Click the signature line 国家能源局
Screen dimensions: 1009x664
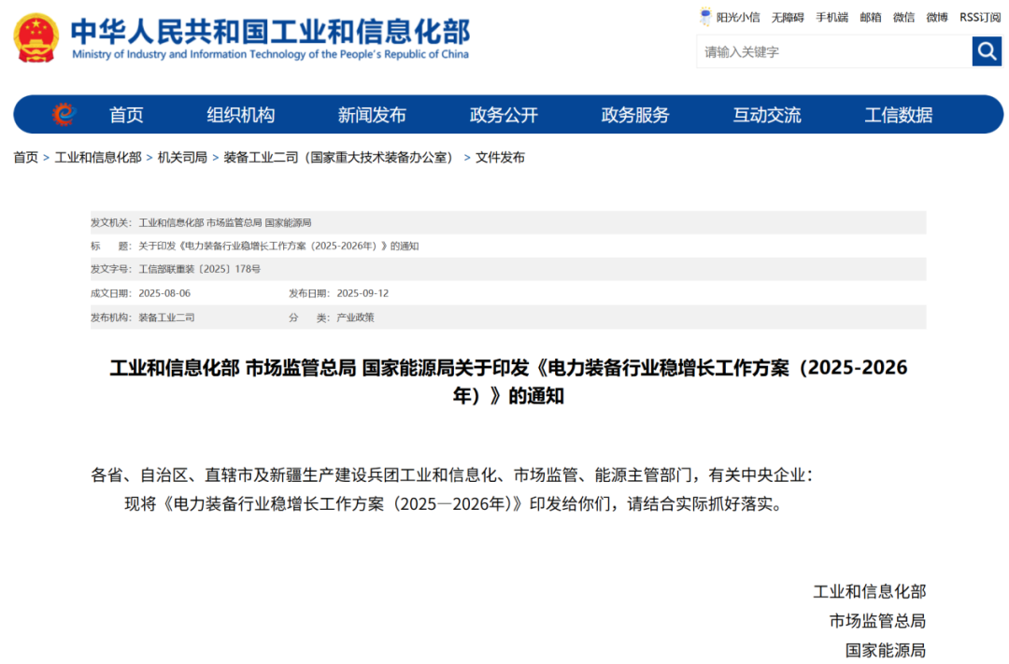pos(886,651)
